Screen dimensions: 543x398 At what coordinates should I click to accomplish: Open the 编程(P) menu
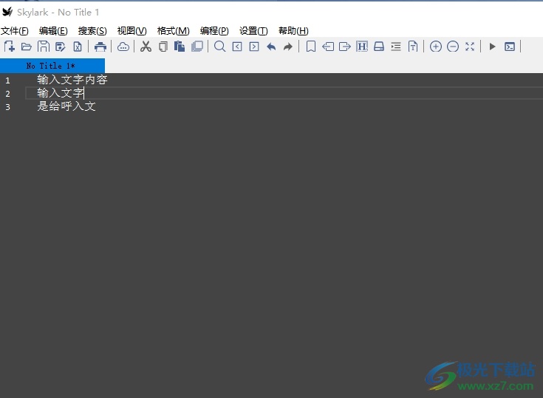pyautogui.click(x=214, y=31)
